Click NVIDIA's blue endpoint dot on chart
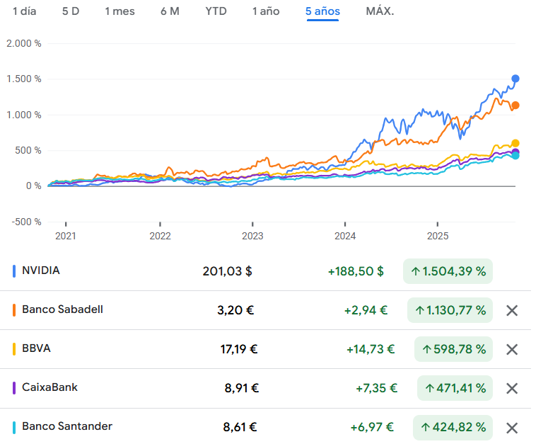 pos(515,79)
